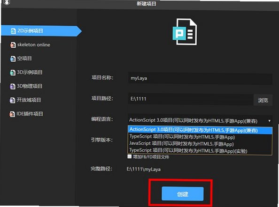The height and width of the screenshot is (207, 279).
Task: Click the 浏览 browse button
Action: (263, 100)
